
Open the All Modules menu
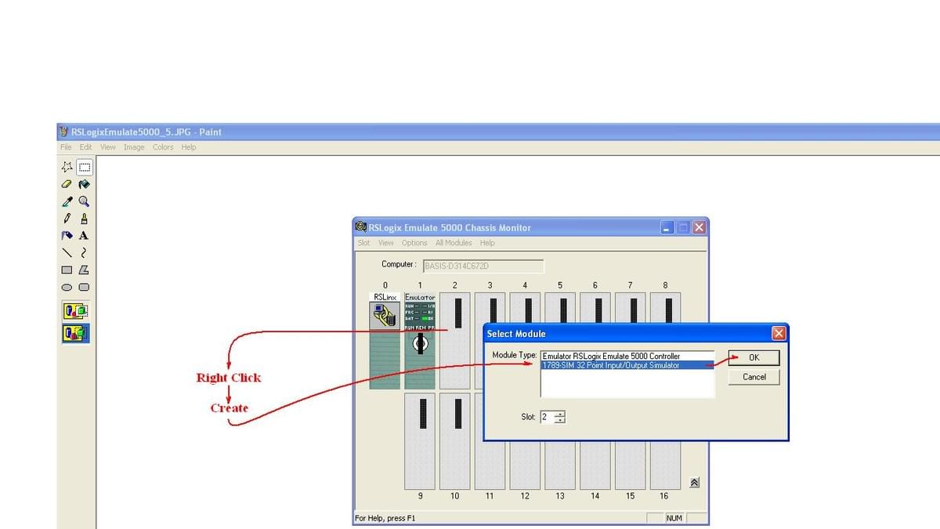point(453,243)
